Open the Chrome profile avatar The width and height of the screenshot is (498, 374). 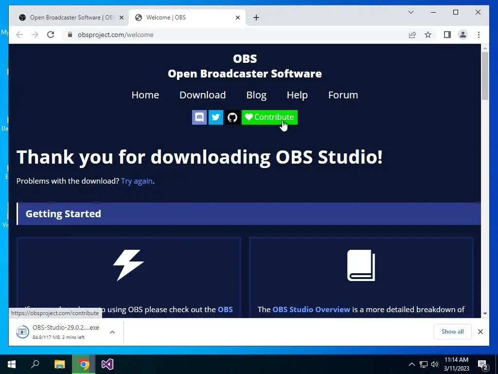[463, 35]
